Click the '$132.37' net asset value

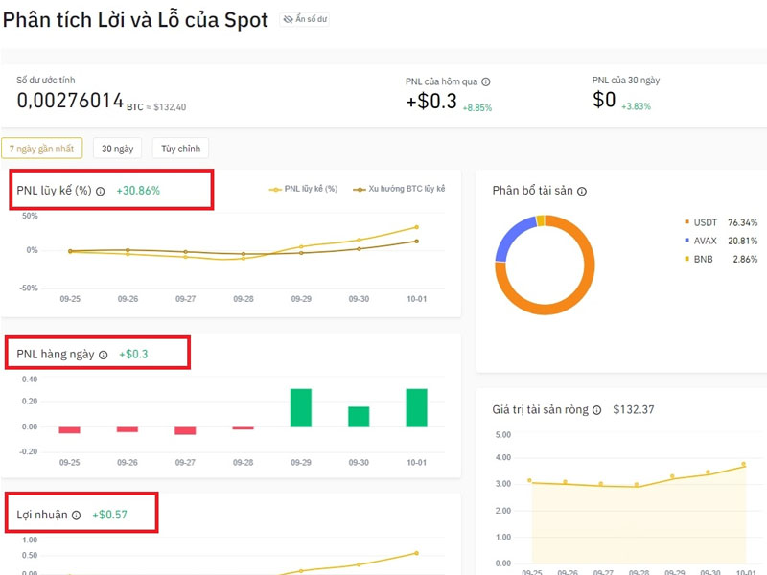click(x=634, y=410)
